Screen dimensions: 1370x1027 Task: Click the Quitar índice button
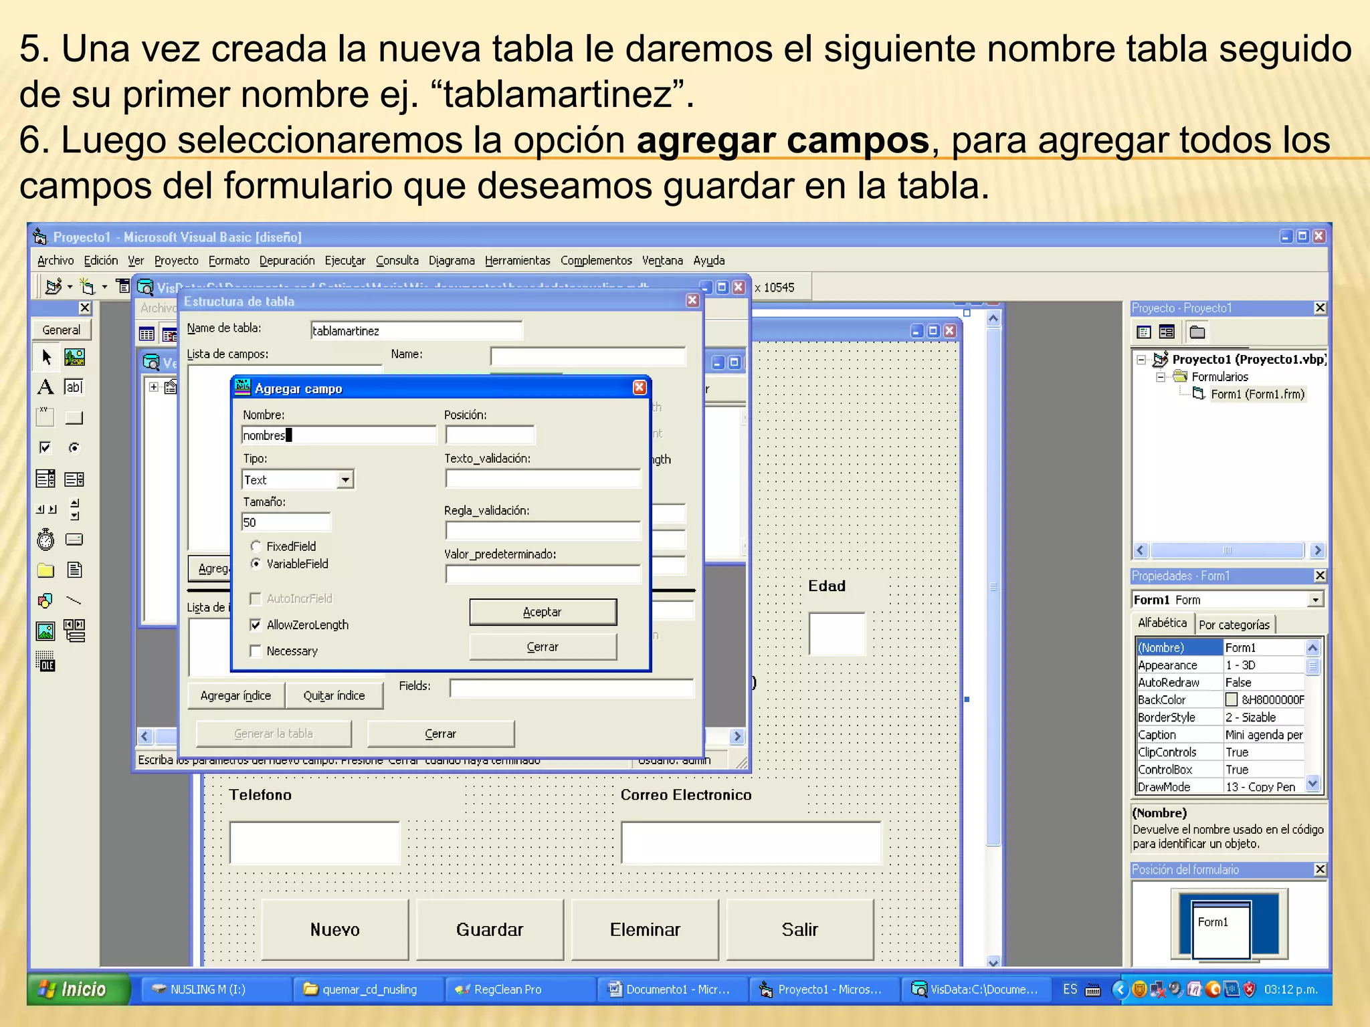click(334, 695)
